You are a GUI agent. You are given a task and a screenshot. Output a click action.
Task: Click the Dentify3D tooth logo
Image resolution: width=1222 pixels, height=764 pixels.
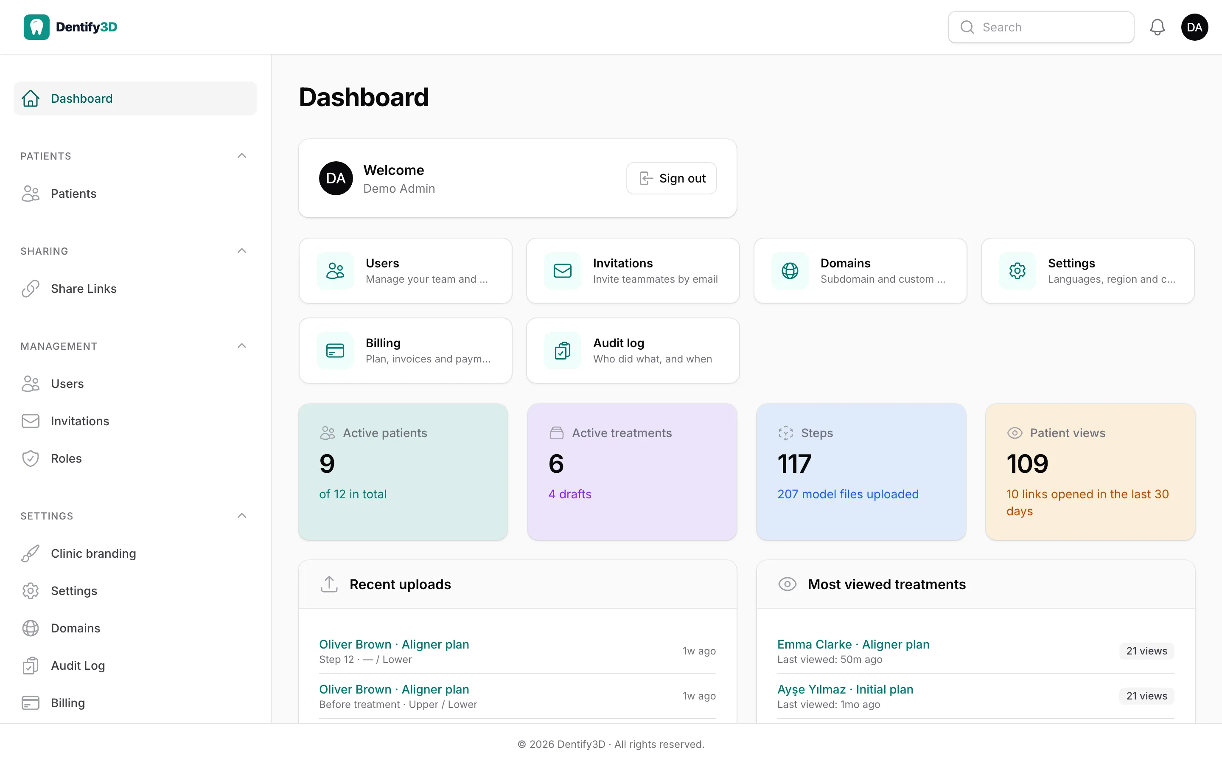coord(36,27)
